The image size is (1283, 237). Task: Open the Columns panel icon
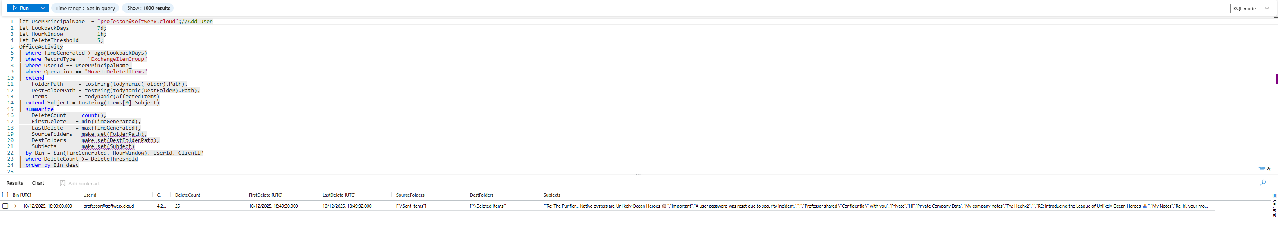click(x=1274, y=195)
